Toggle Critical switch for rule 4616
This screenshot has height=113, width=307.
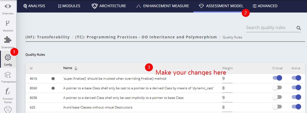pos(277,78)
